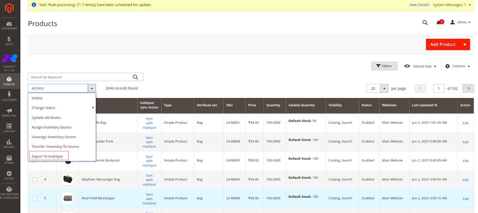Image resolution: width=478 pixels, height=213 pixels.
Task: Sort by the Attribute Set column header
Action: point(209,105)
